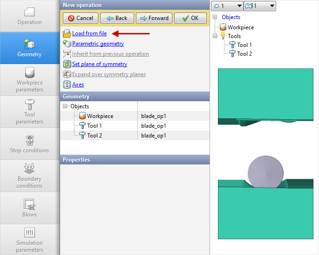Toggle the Tools lightbulb visibility icon
Screen dimensions: 319x255
[x=223, y=36]
